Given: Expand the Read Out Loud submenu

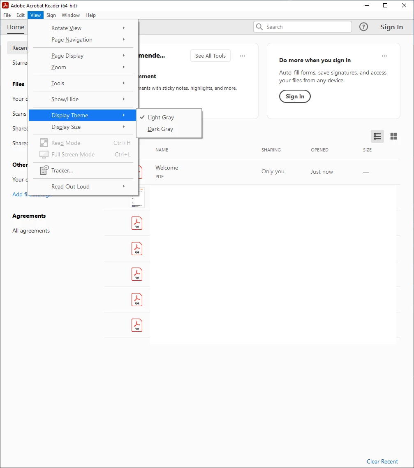Looking at the screenshot, I should (x=82, y=186).
